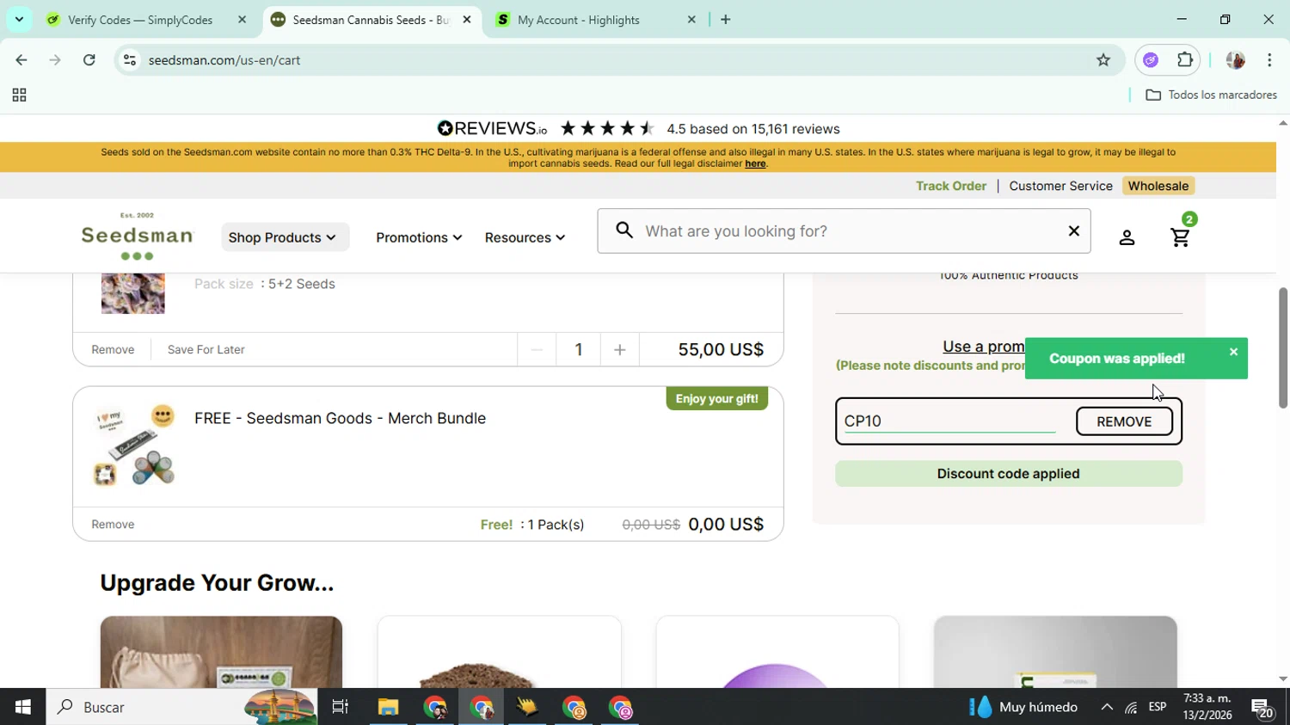
Task: Click Enjoy your gift badge
Action: 716,398
